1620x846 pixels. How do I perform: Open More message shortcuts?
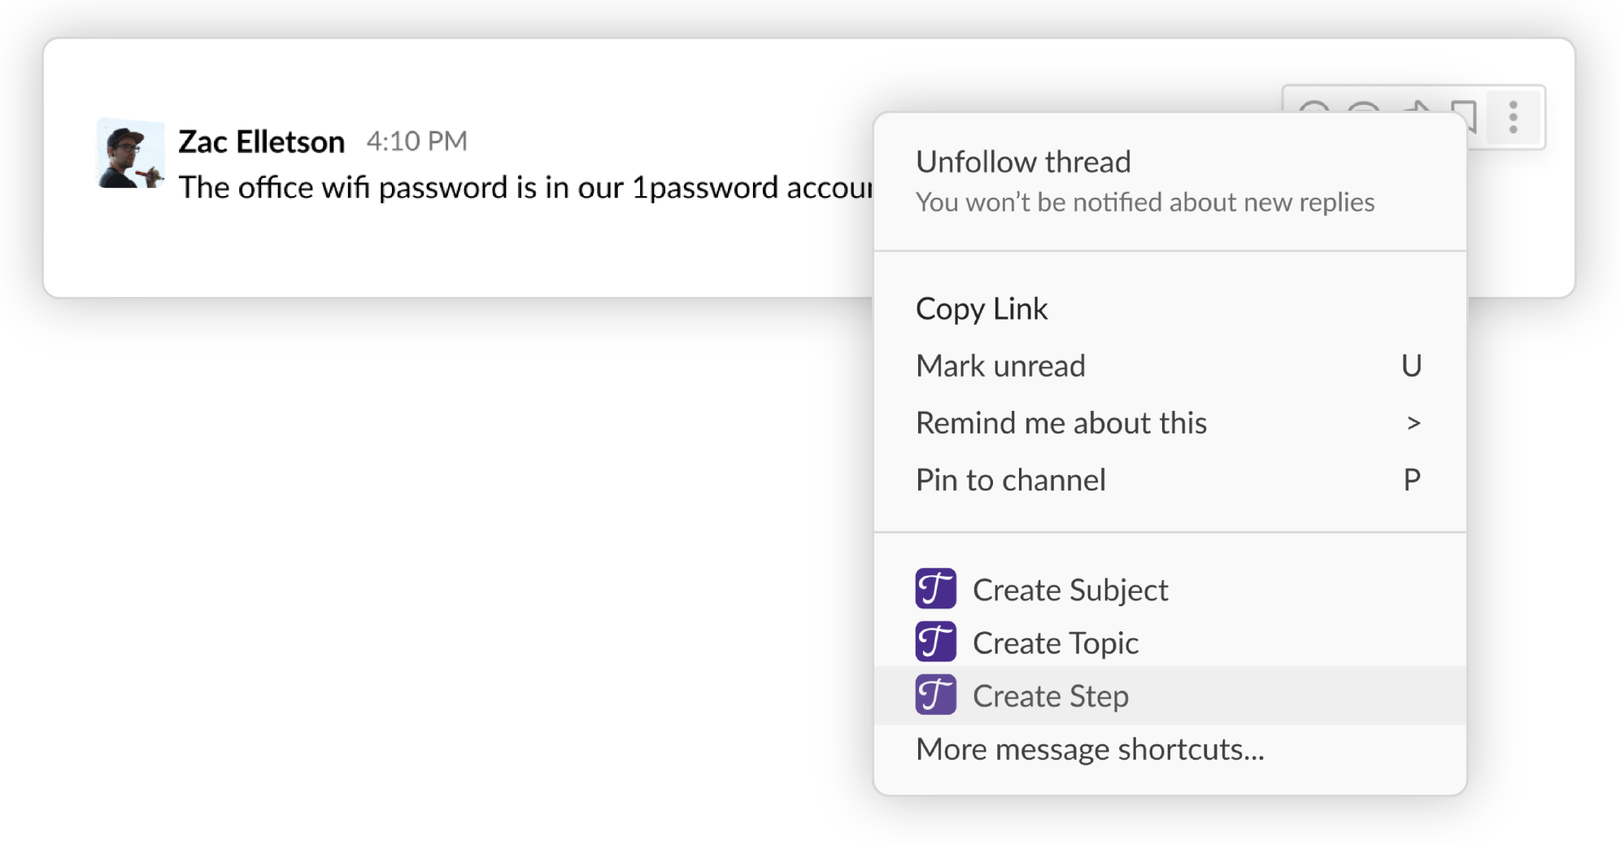[1090, 749]
